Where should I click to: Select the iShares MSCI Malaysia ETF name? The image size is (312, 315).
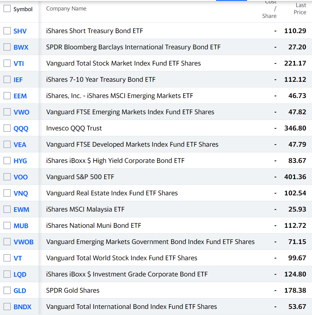pos(86,209)
